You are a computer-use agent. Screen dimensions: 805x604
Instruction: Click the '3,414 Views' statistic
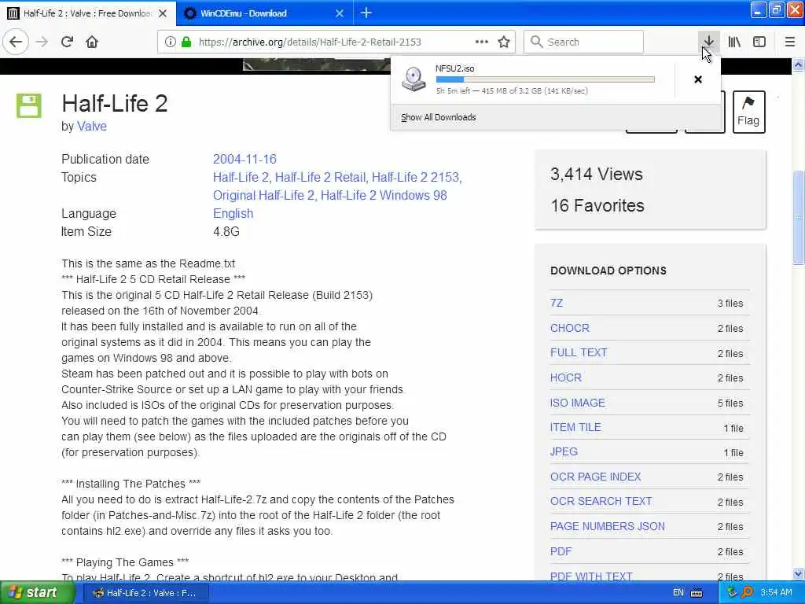coord(597,175)
